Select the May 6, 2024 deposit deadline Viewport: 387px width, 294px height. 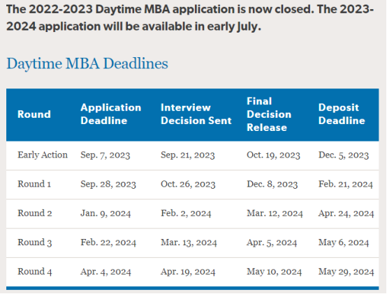(x=344, y=242)
